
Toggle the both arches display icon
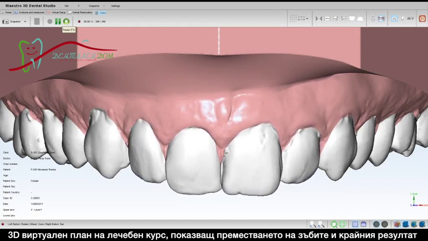411,19
